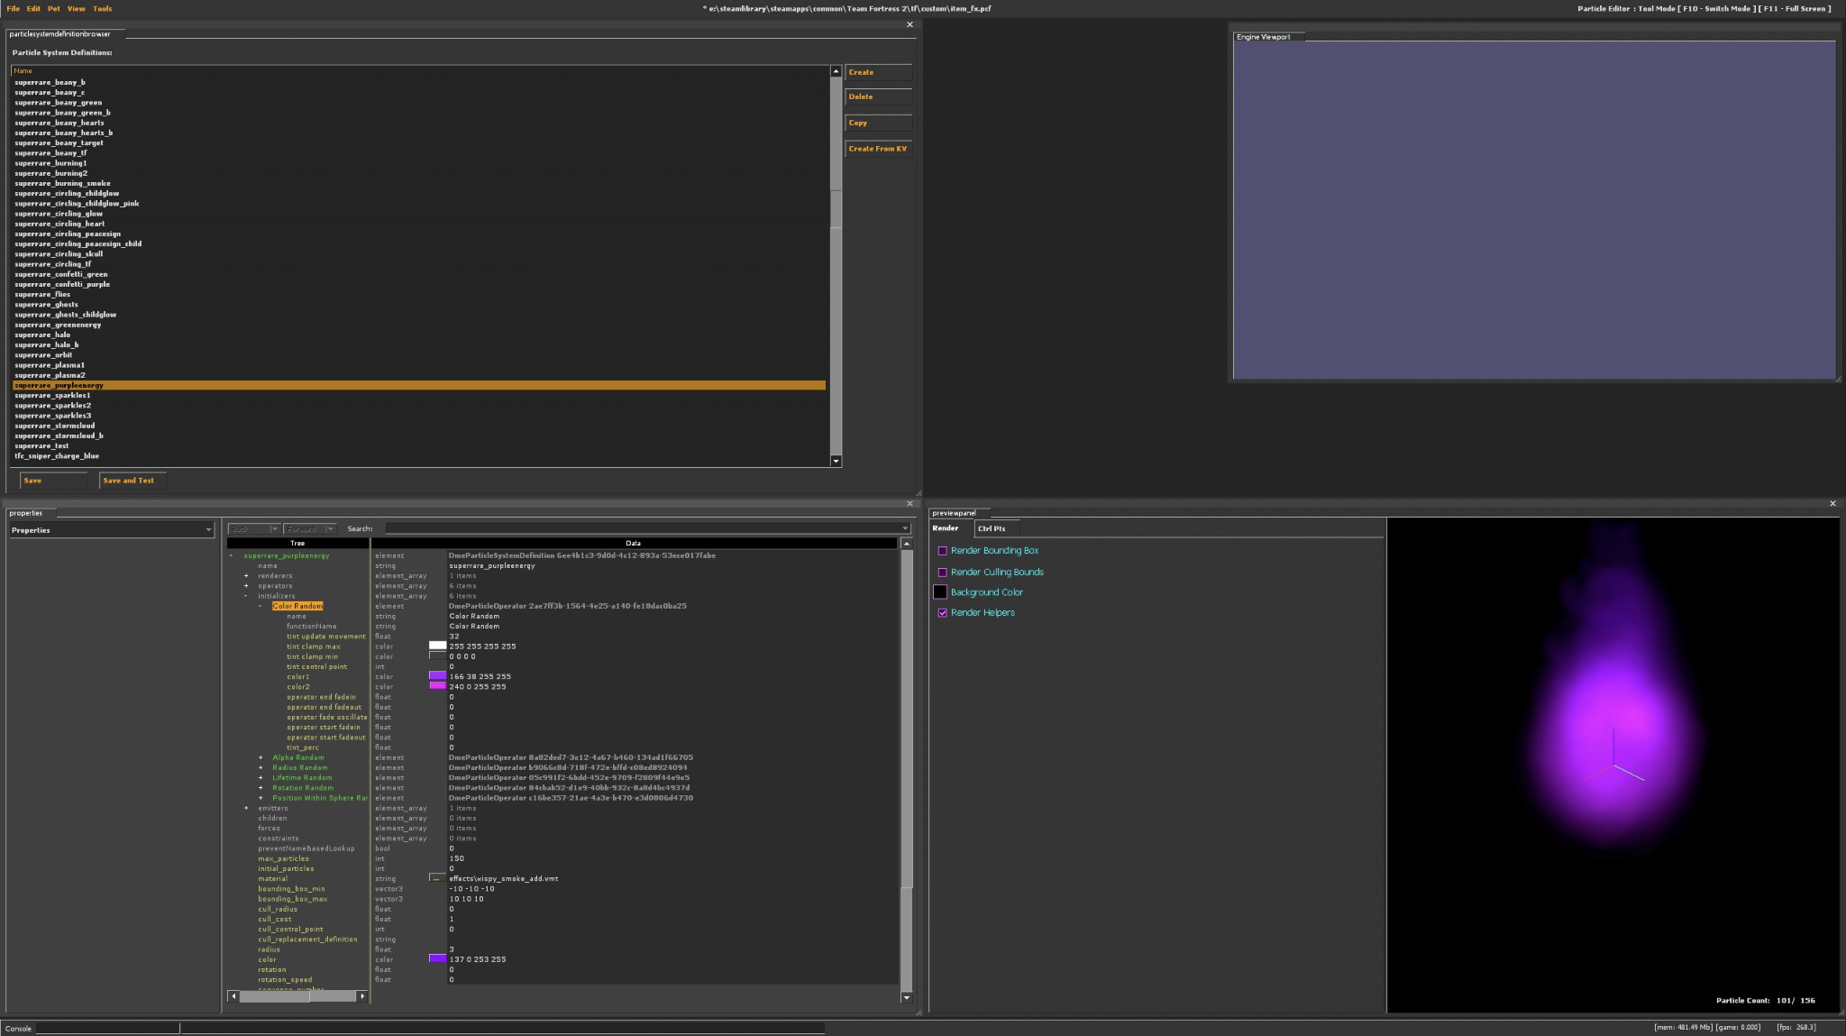This screenshot has height=1036, width=1846.
Task: Expand the renderers tree node
Action: 246,575
